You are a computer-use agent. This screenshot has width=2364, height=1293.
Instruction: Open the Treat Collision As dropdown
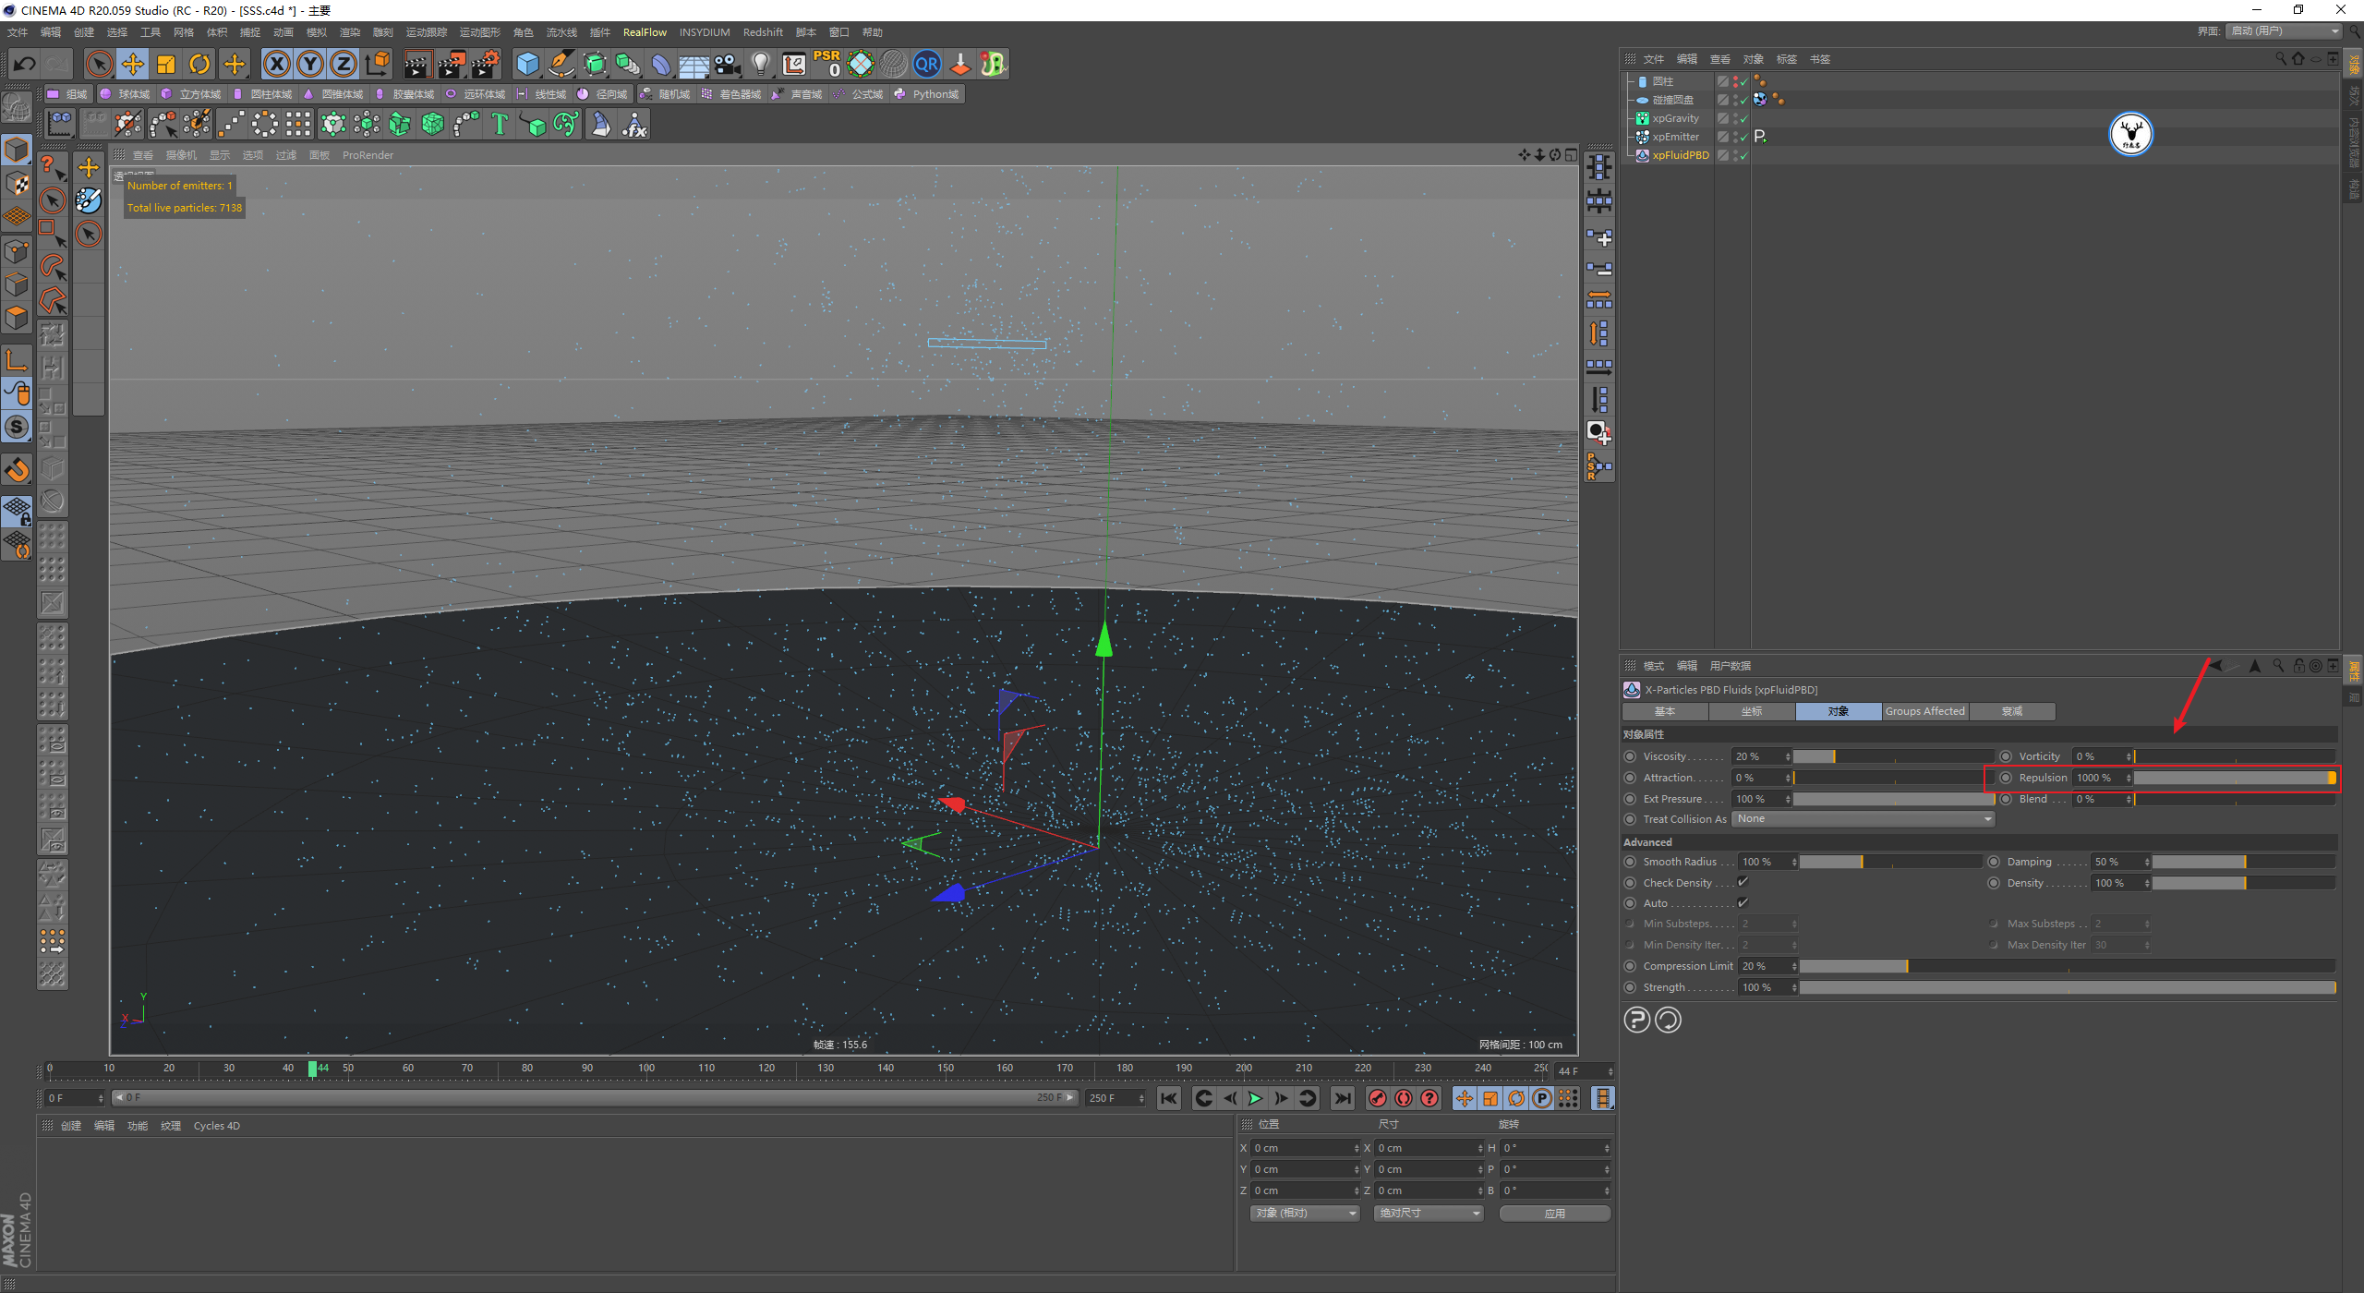point(1863,819)
